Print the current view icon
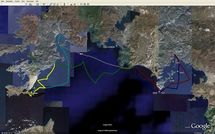The width and height of the screenshot is (215, 134). pyautogui.click(x=85, y=4)
